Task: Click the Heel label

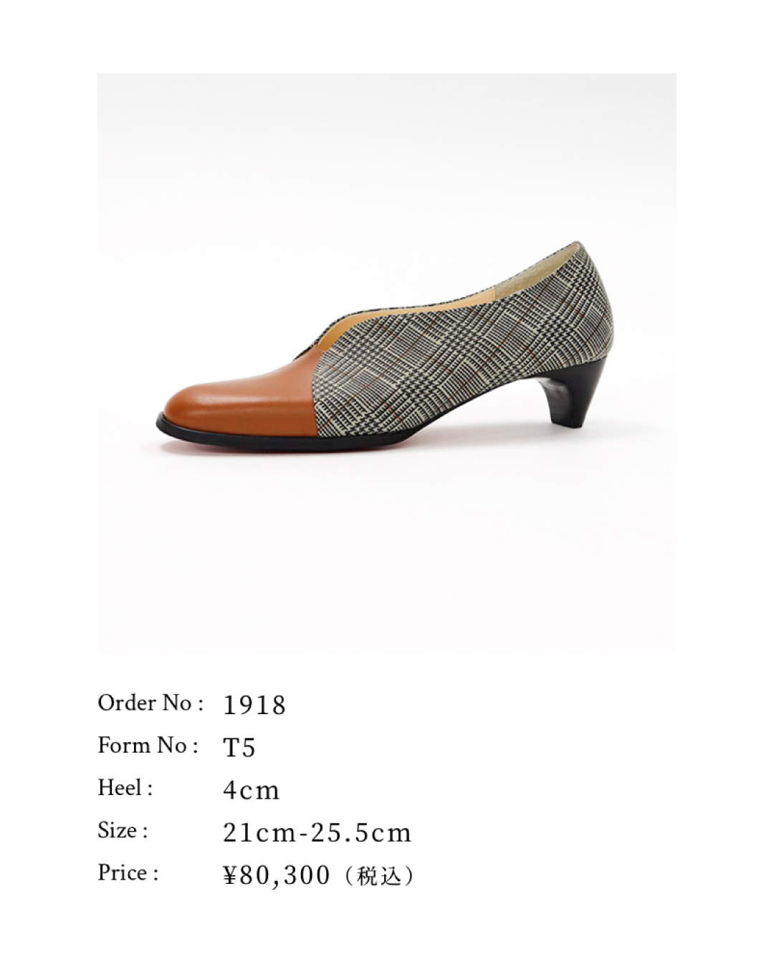Action: point(125,788)
